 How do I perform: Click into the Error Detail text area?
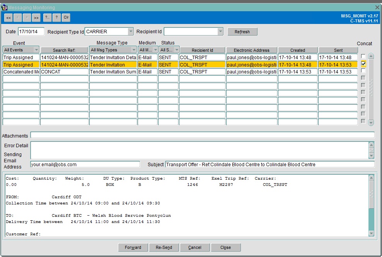[x=199, y=150]
